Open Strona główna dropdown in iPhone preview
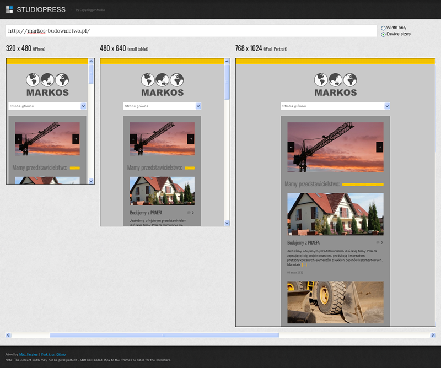The image size is (441, 368). pyautogui.click(x=47, y=106)
